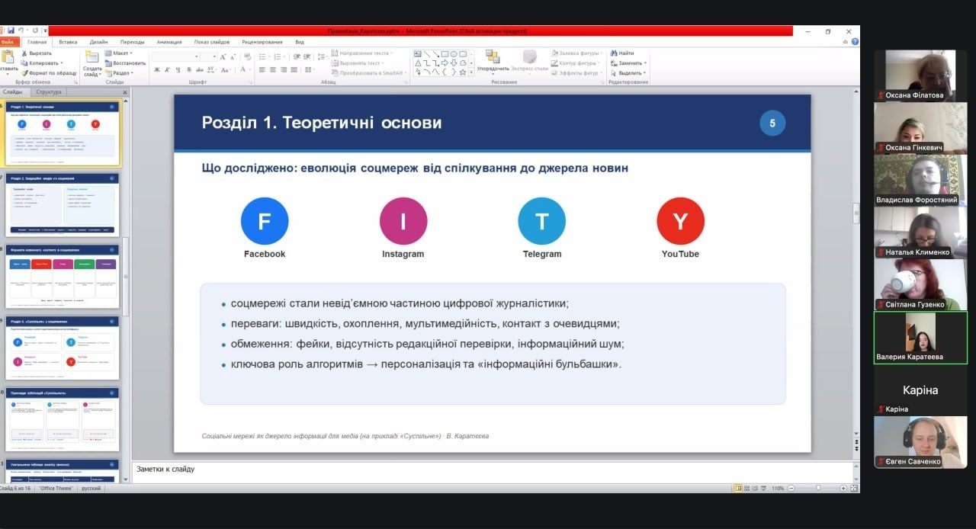Click the Paste clipboard icon

click(x=8, y=57)
